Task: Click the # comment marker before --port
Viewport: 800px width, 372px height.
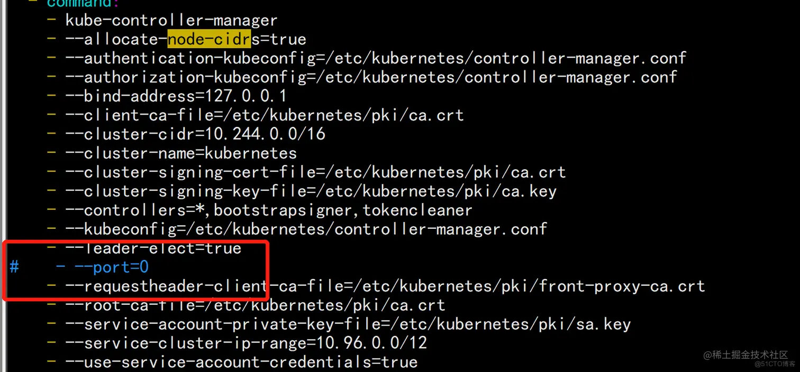Action: click(14, 267)
